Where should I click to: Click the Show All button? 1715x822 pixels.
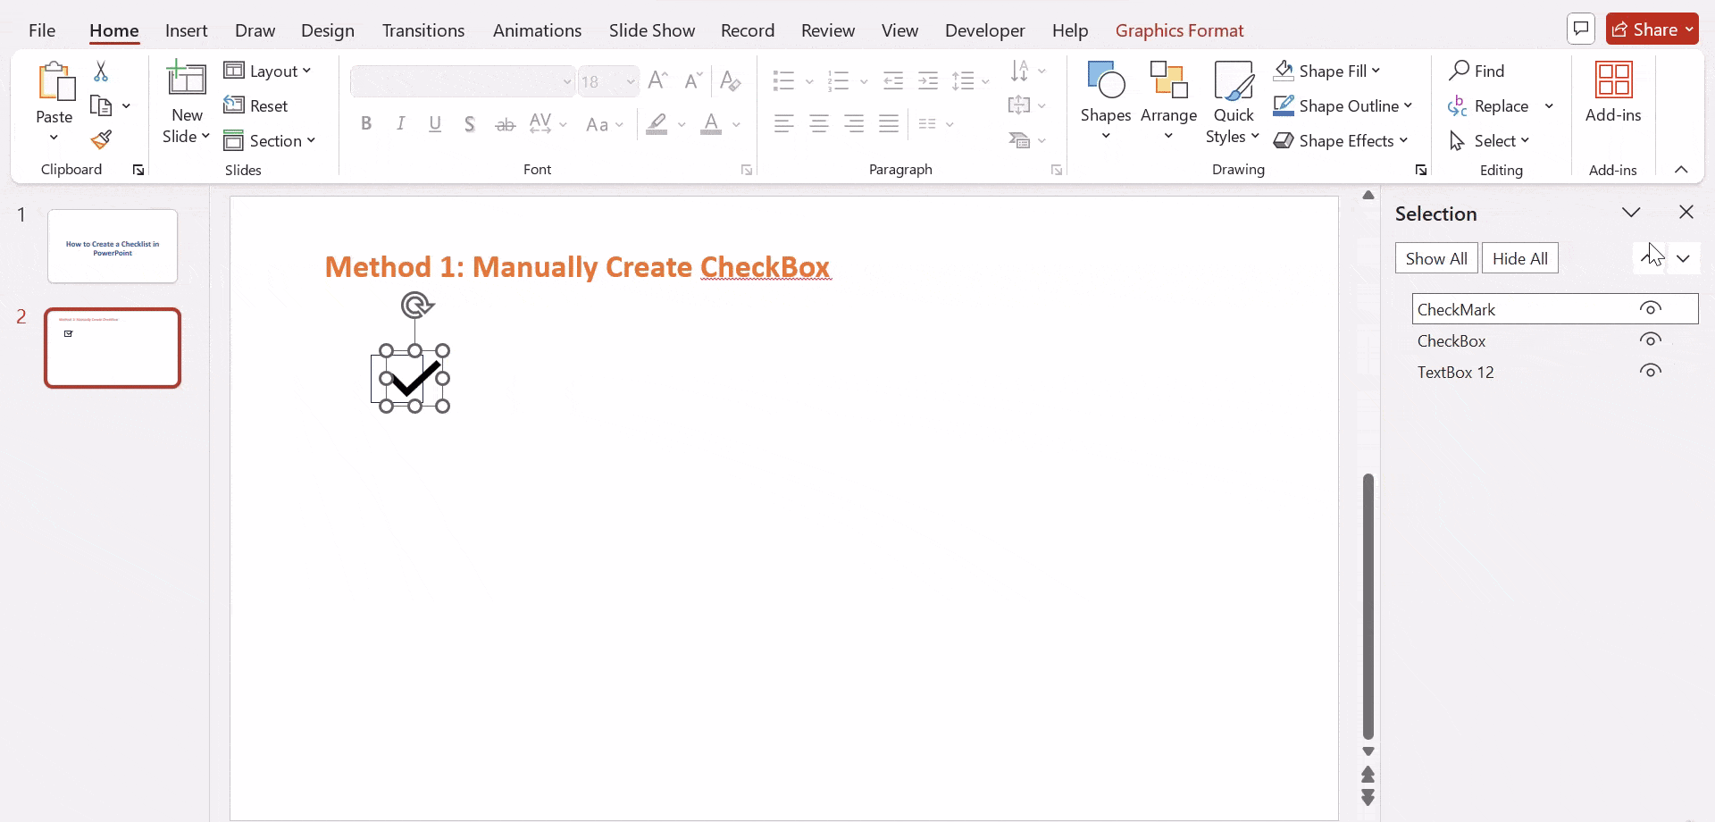click(1435, 257)
